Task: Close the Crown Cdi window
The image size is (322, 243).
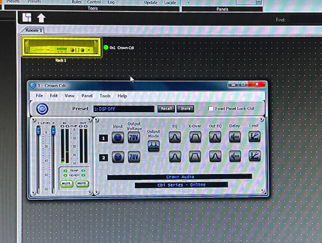Action: pos(257,84)
